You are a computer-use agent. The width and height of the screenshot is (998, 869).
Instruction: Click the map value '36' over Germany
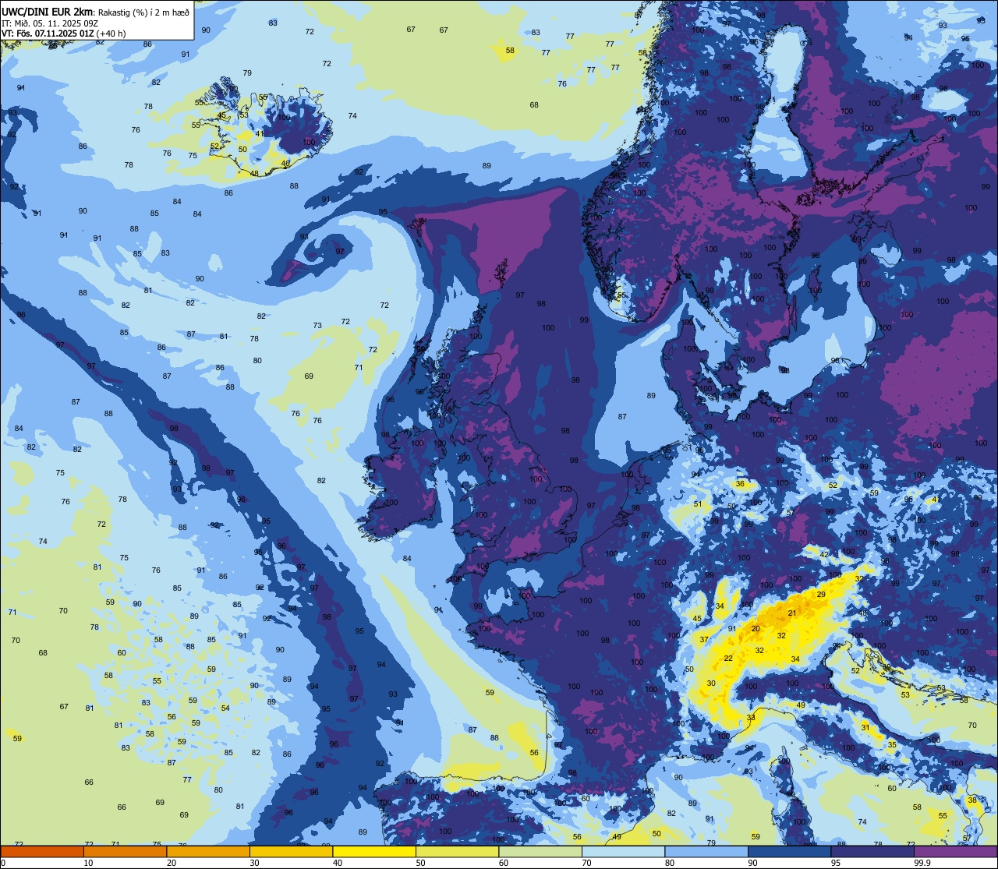(740, 484)
